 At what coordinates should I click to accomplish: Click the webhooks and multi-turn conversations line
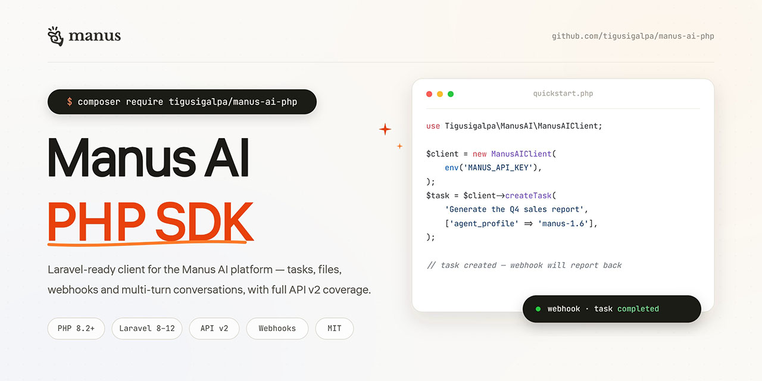click(209, 291)
